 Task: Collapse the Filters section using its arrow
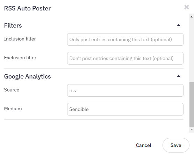(x=179, y=25)
